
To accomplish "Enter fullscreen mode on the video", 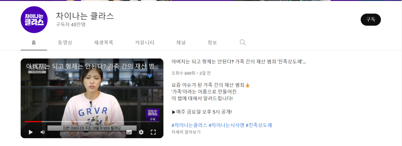I will click(153, 132).
